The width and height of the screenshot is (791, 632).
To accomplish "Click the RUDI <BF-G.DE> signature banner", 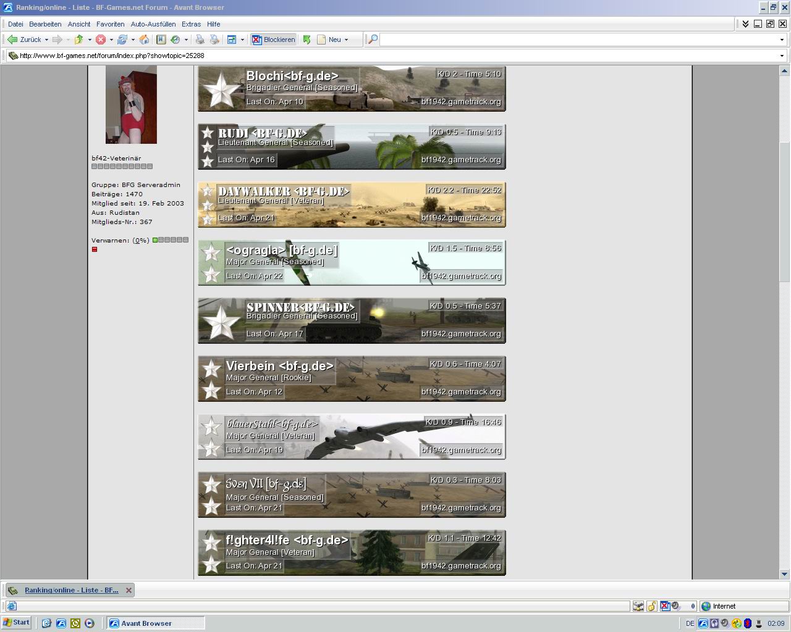I will [352, 146].
